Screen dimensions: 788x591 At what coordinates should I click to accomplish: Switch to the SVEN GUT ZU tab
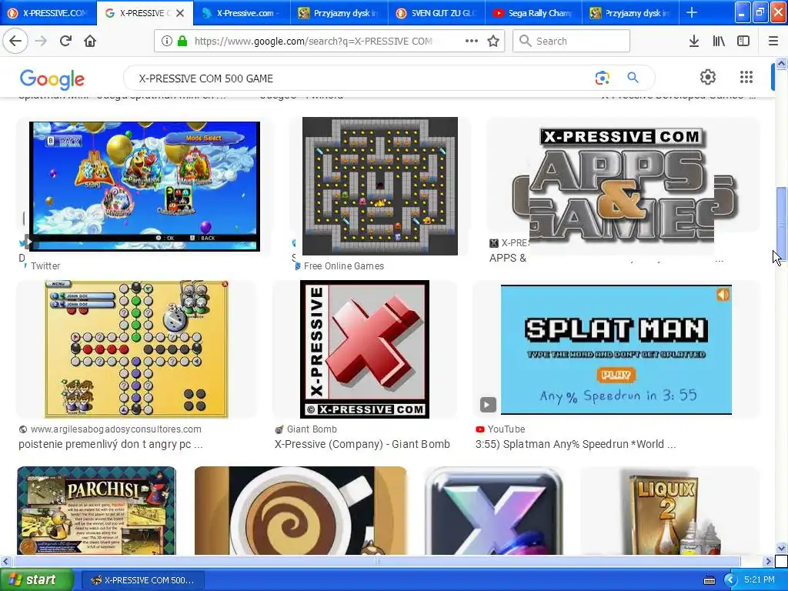pos(437,13)
